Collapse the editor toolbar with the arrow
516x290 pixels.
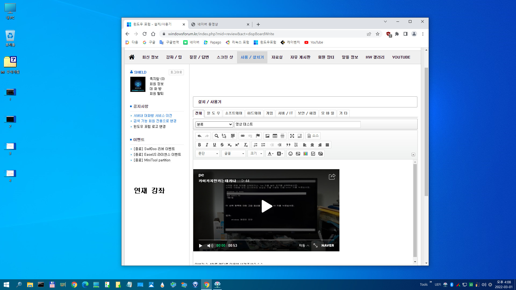[x=413, y=154]
